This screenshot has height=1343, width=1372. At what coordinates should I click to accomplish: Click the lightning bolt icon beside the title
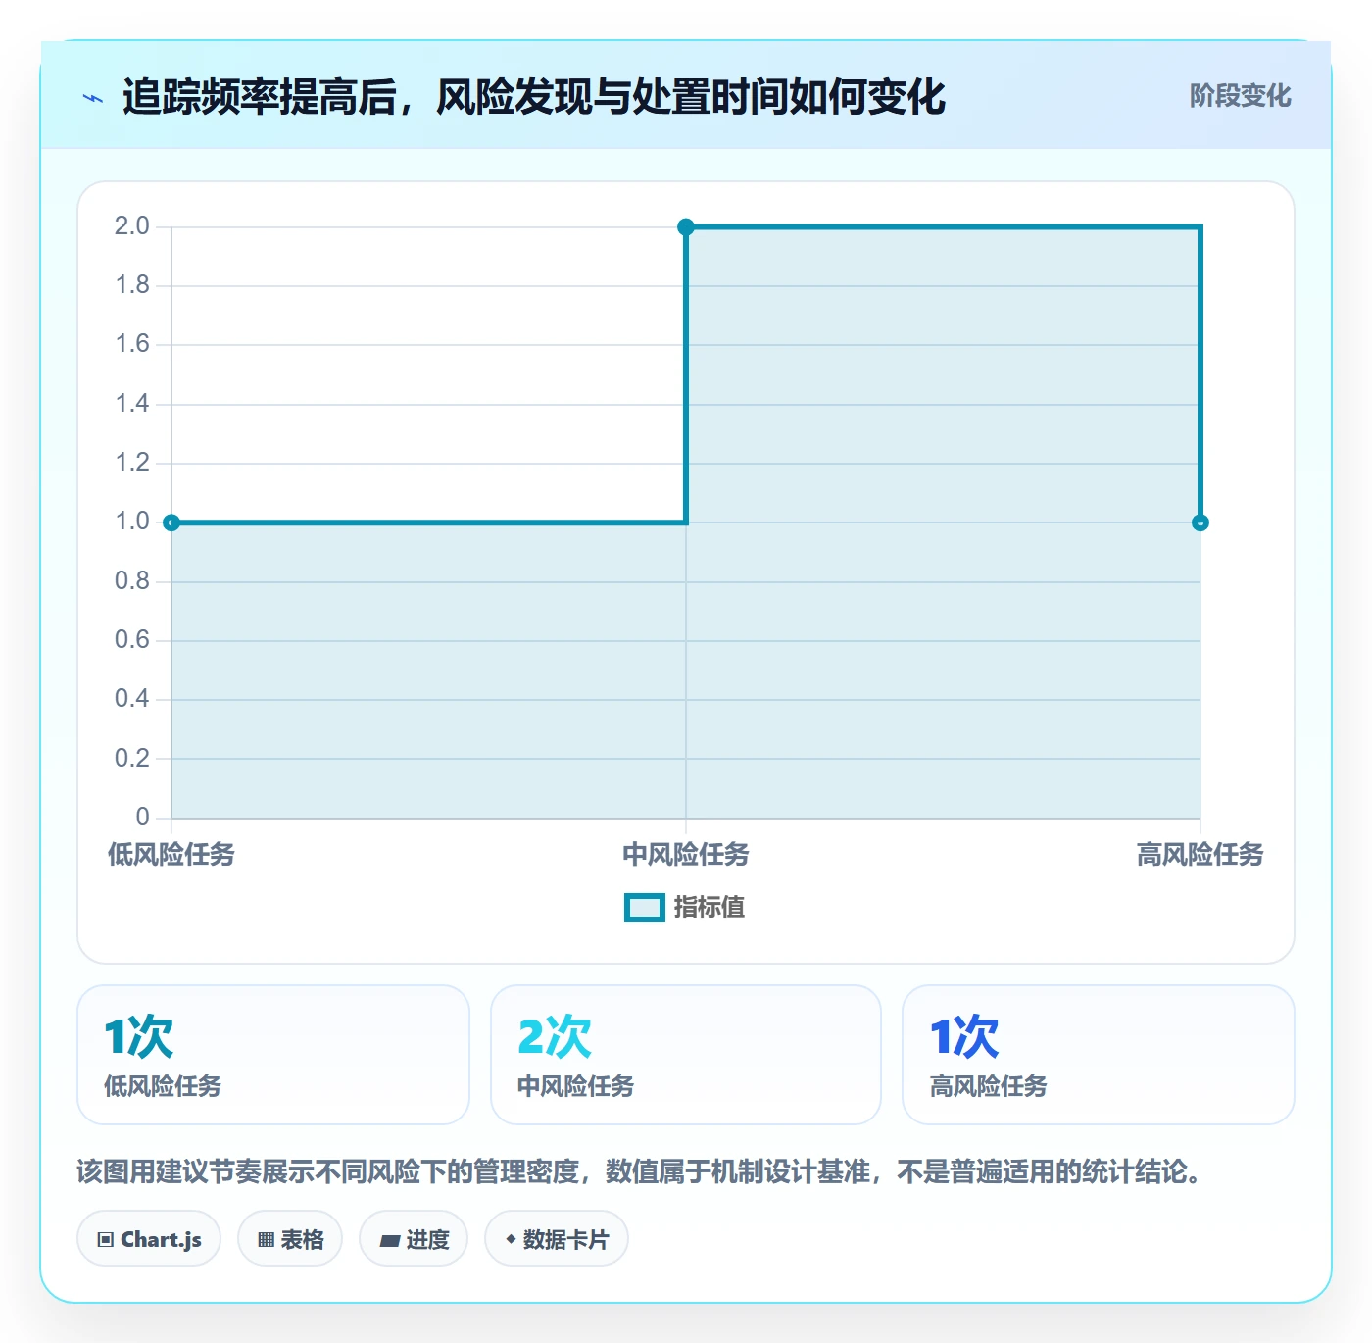tap(93, 98)
